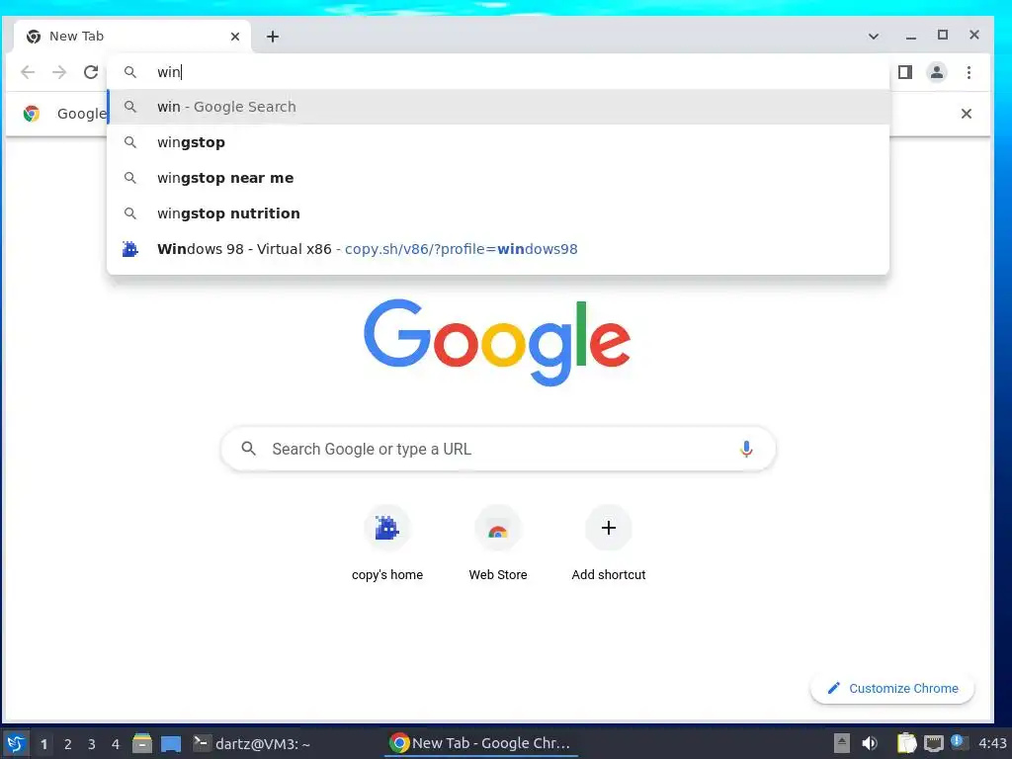Switch to workspace 4
Image resolution: width=1012 pixels, height=759 pixels.
pyautogui.click(x=116, y=744)
